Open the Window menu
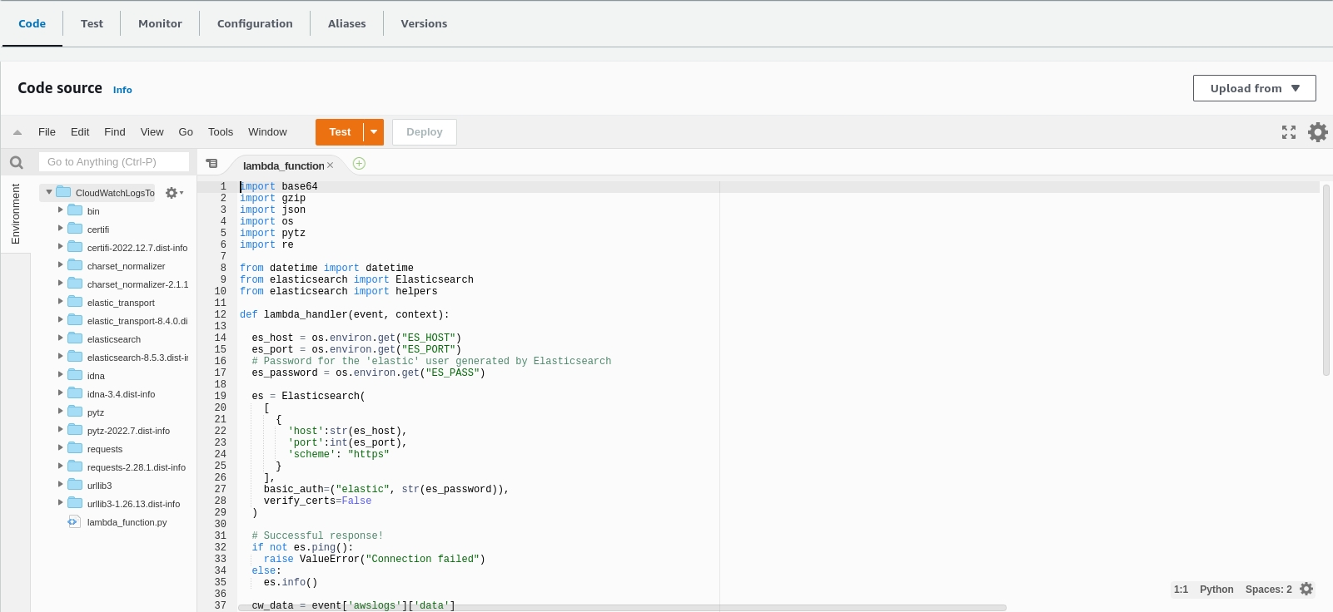Screen dimensions: 1333x612 point(267,132)
